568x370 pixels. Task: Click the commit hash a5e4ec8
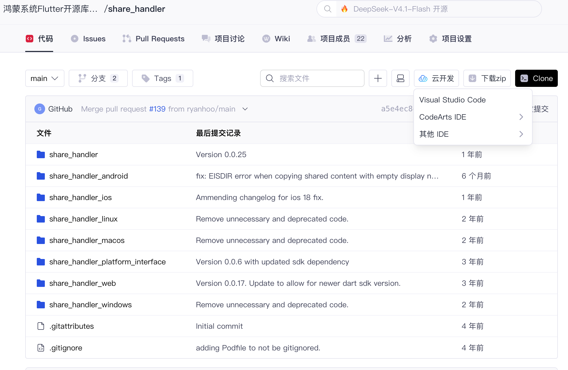pos(397,109)
